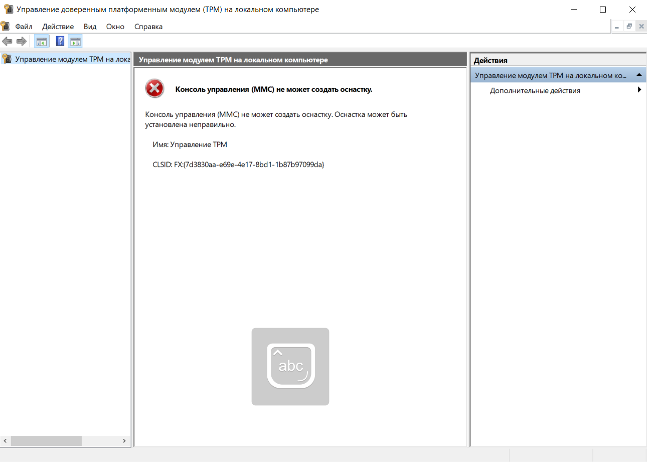This screenshot has height=462, width=647.
Task: Click the Действия pane title
Action: pos(491,60)
